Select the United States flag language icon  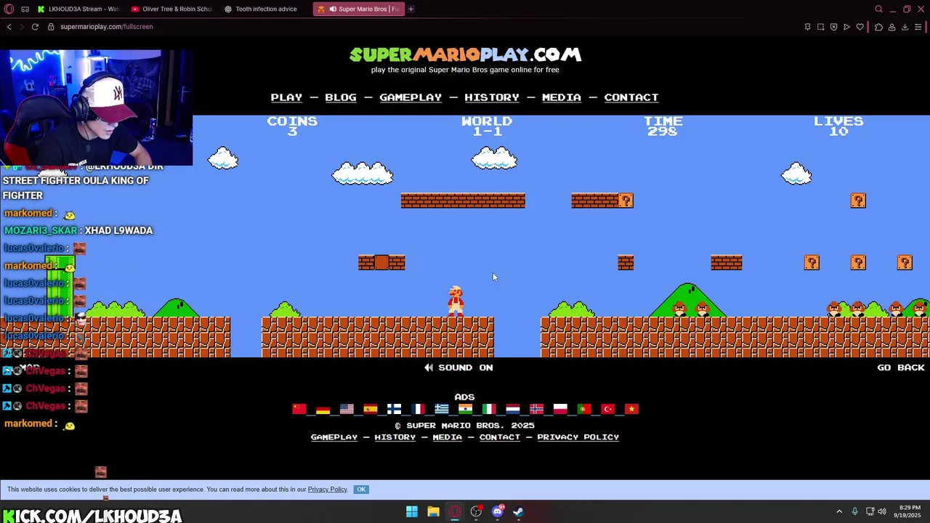coord(347,409)
